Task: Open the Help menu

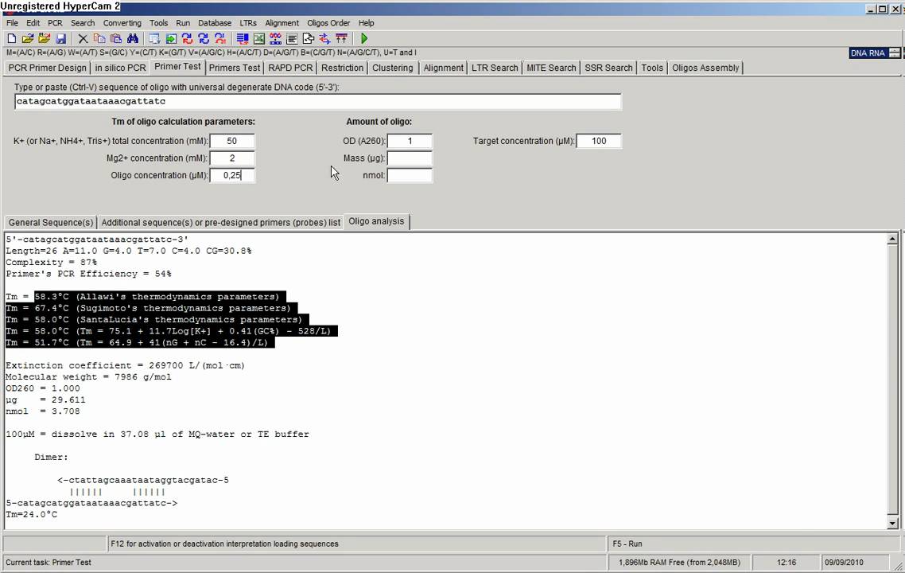Action: pos(366,23)
